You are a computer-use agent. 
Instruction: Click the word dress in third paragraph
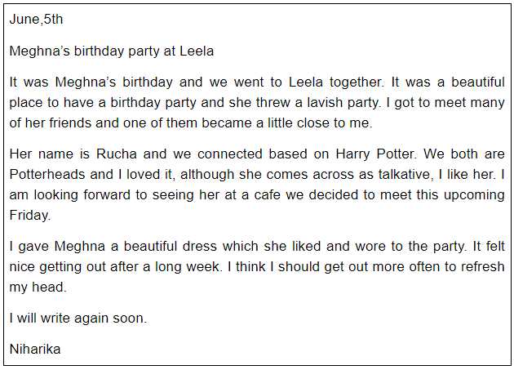pos(200,246)
